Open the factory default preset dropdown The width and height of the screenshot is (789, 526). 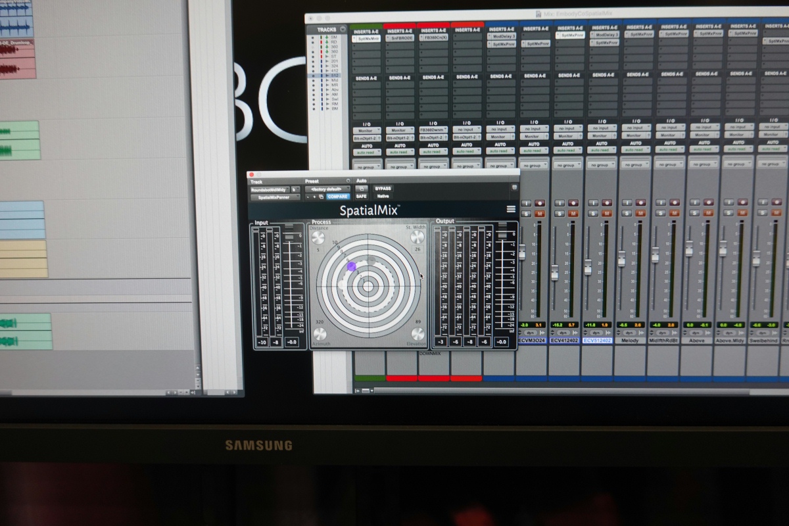[327, 189]
